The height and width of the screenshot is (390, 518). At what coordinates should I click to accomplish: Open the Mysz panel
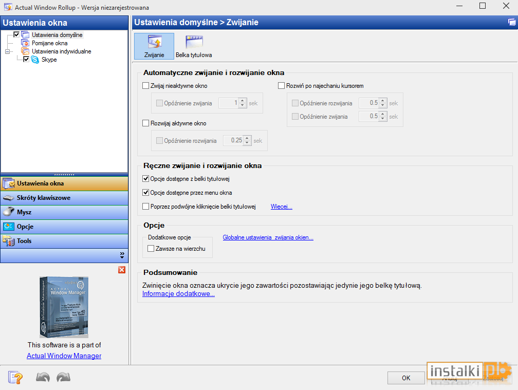(64, 212)
